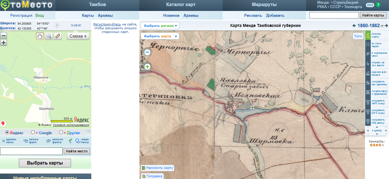This screenshot has height=179, width=389.
Task: Open the Схема map type dropdown
Action: click(x=78, y=36)
